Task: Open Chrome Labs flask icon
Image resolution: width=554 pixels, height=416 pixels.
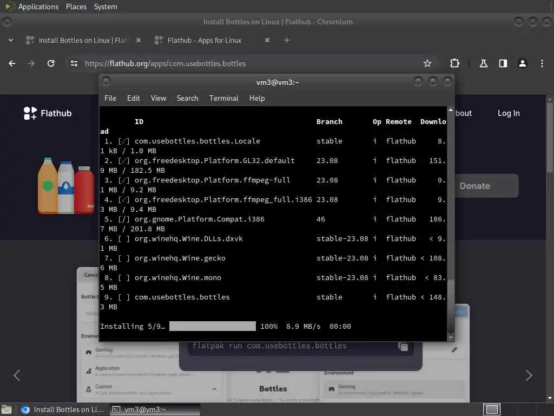Action: [483, 63]
